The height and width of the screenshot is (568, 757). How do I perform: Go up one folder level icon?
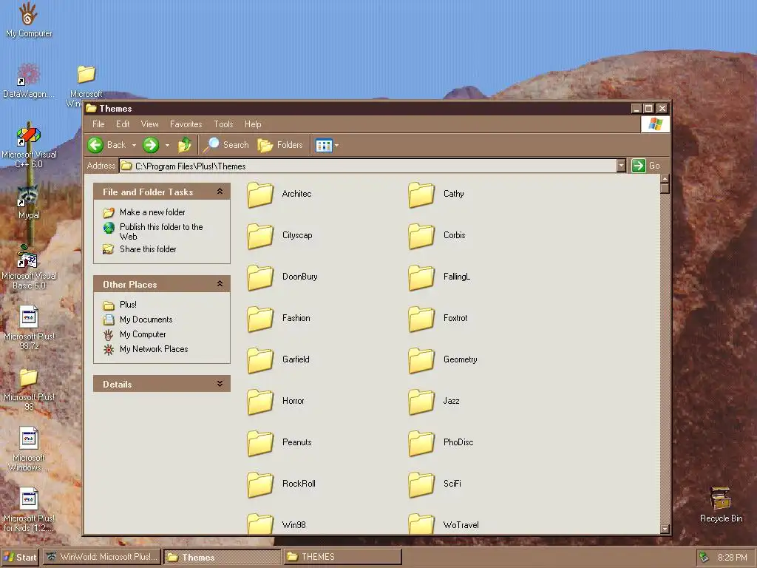click(184, 145)
